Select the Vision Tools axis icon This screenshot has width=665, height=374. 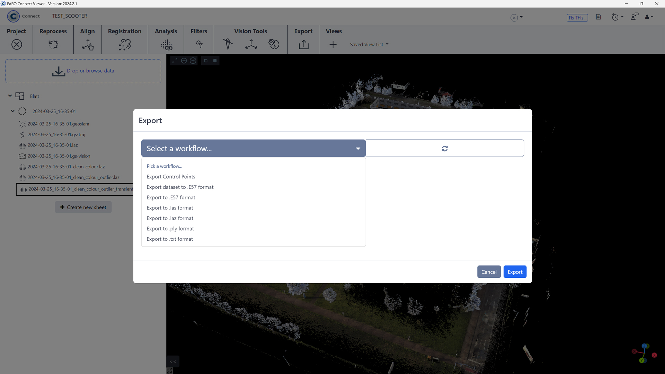(x=251, y=44)
